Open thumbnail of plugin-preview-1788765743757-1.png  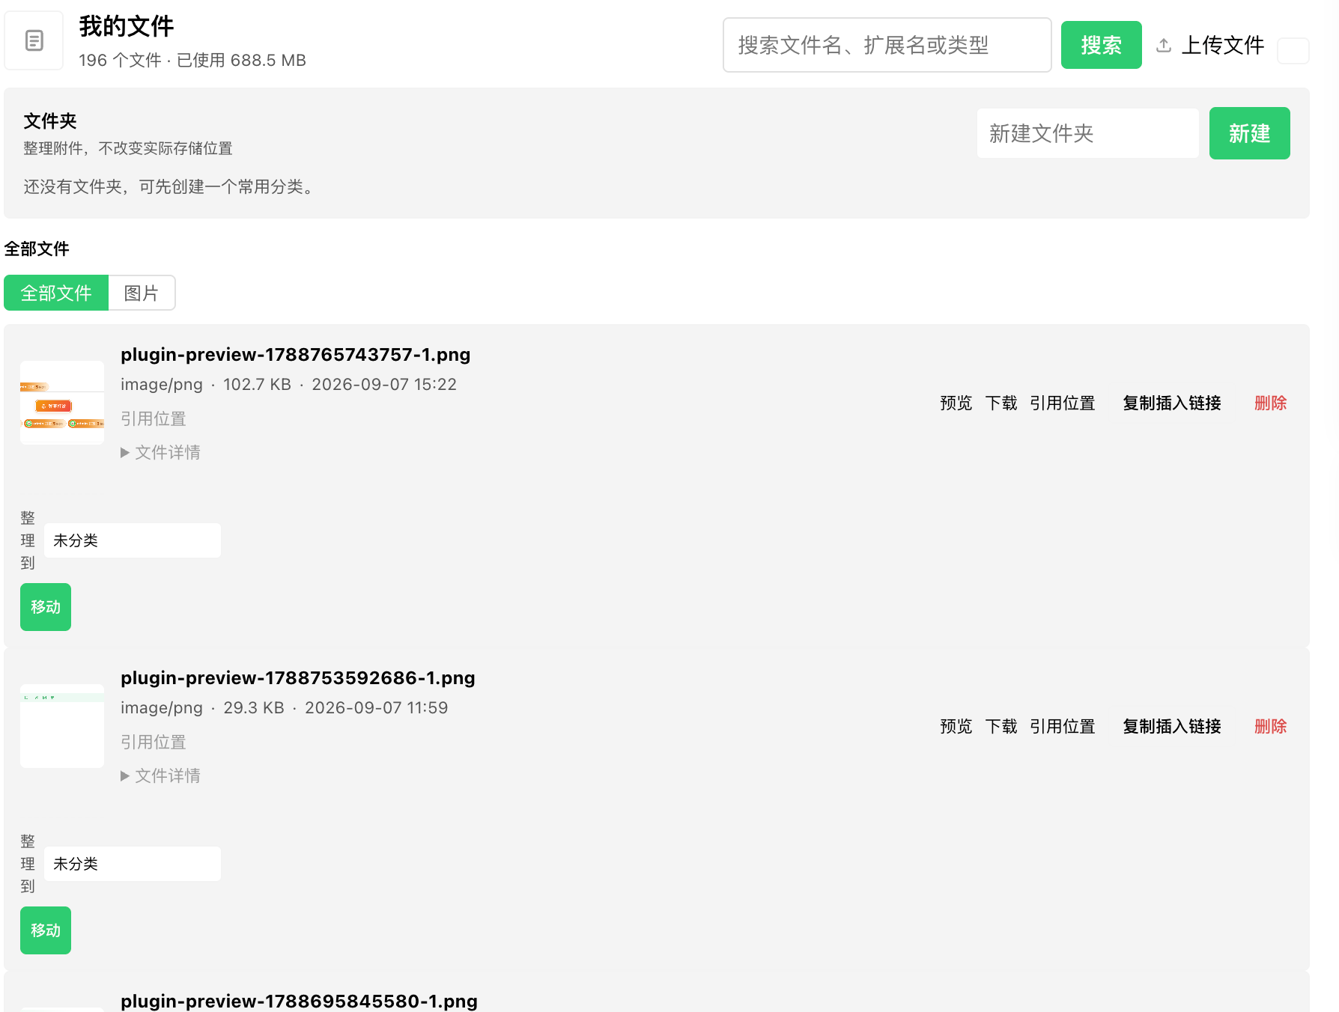click(x=62, y=403)
